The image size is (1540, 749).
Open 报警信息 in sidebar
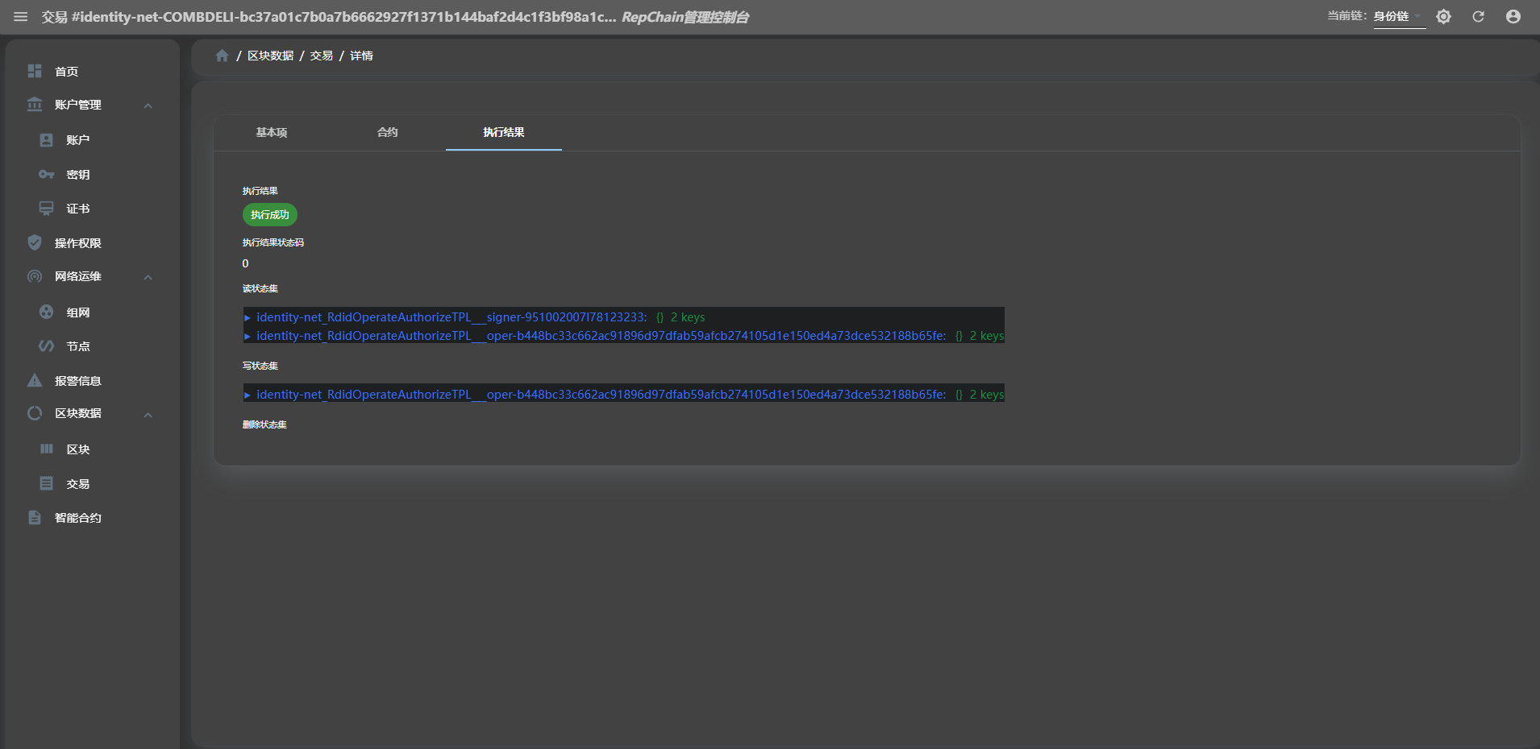point(78,381)
